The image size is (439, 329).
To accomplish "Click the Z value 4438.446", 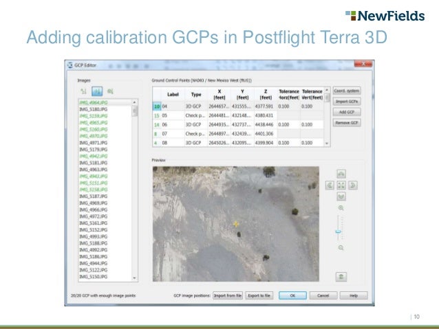I will click(266, 125).
